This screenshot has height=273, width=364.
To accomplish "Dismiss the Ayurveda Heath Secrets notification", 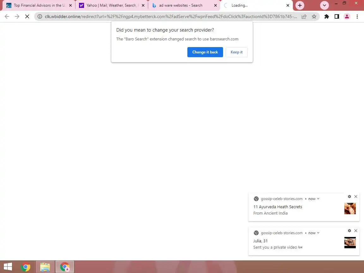I will click(356, 197).
